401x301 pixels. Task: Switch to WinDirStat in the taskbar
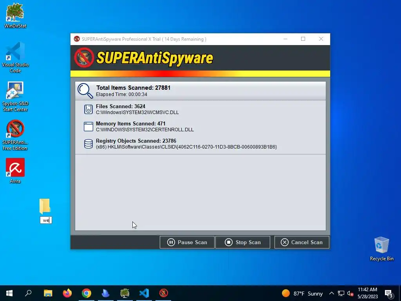(x=125, y=293)
